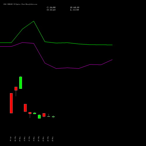
Task: Click the 21 May date label
Action: click(43, 139)
